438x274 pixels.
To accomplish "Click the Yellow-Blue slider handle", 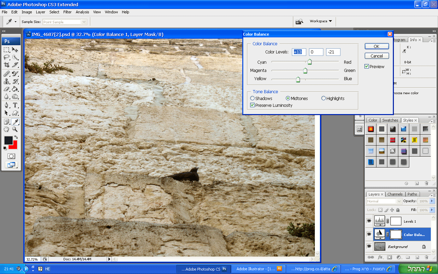I will coord(298,79).
